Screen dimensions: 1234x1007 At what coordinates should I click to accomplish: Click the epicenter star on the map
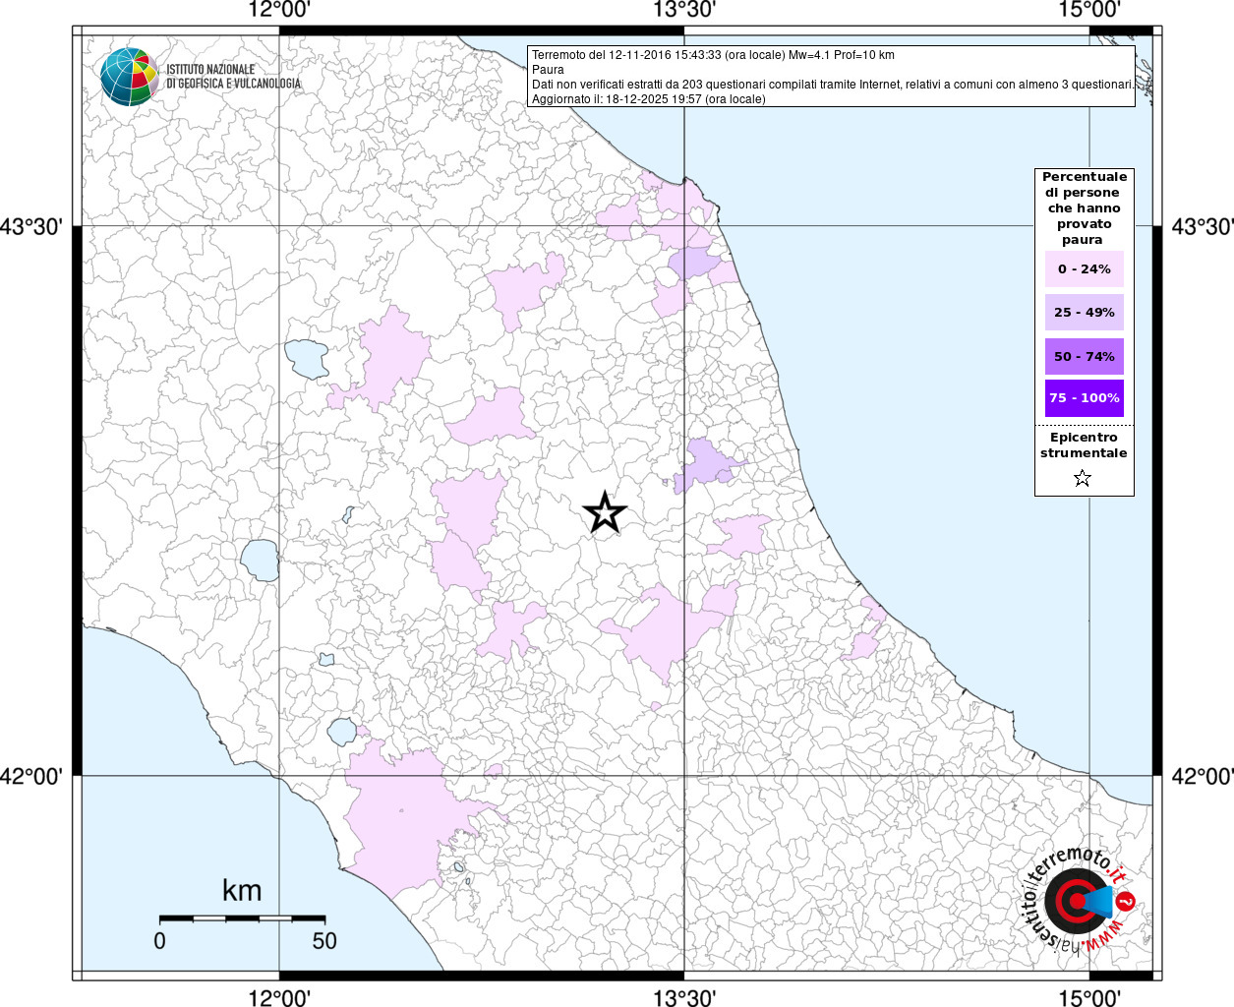[605, 512]
